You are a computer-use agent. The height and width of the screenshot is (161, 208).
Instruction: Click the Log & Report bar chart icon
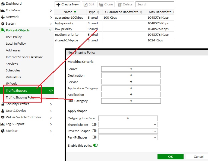click(3, 124)
